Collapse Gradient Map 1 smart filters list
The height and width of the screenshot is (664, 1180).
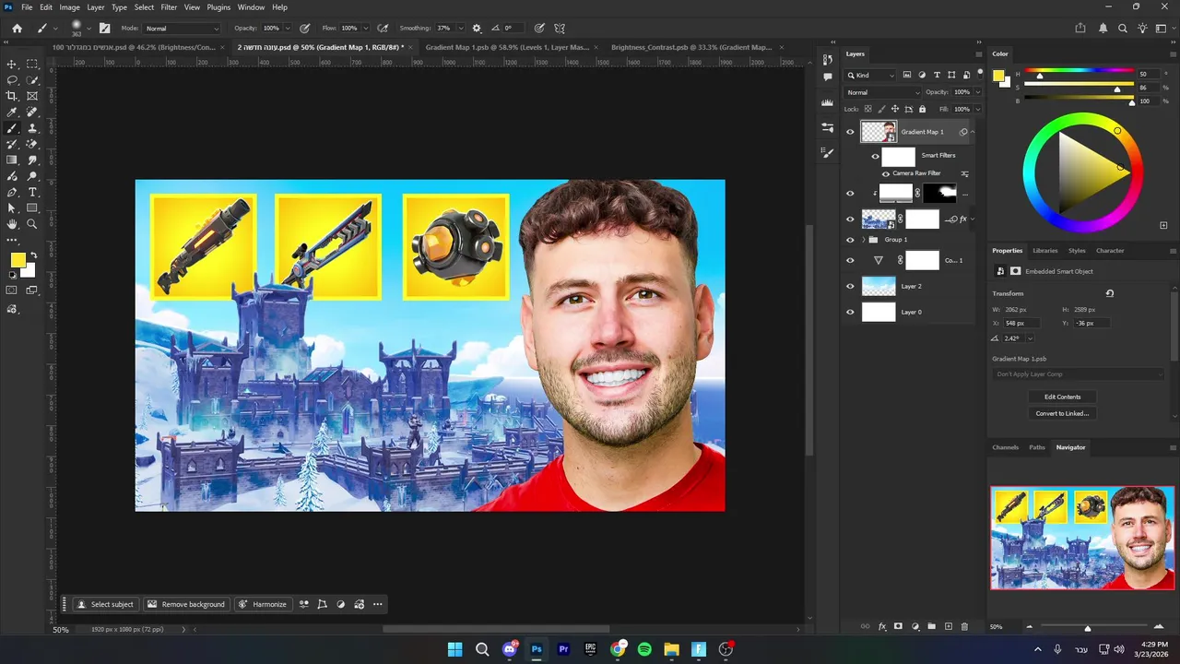(x=972, y=132)
